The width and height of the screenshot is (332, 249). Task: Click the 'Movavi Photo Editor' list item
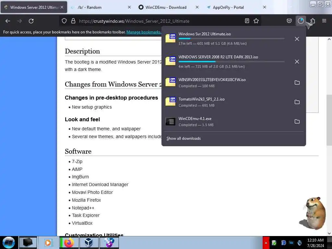tap(92, 193)
